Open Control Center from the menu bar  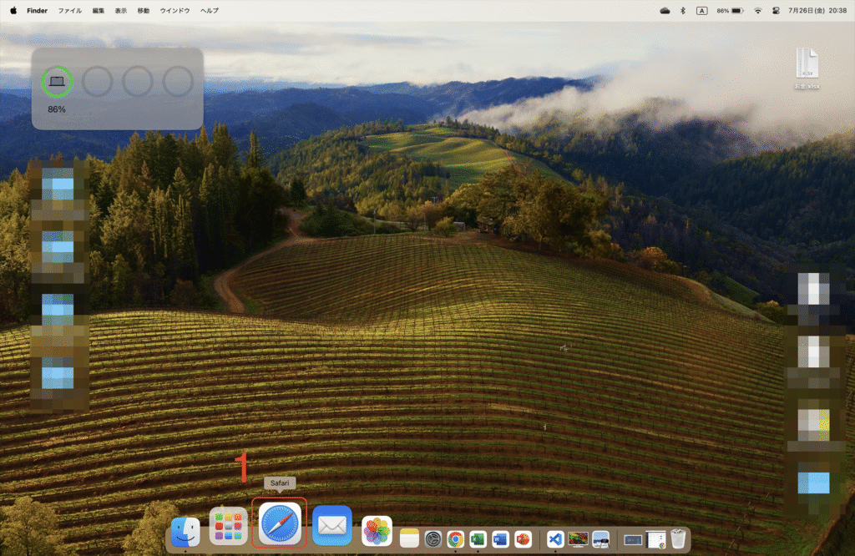click(x=776, y=10)
